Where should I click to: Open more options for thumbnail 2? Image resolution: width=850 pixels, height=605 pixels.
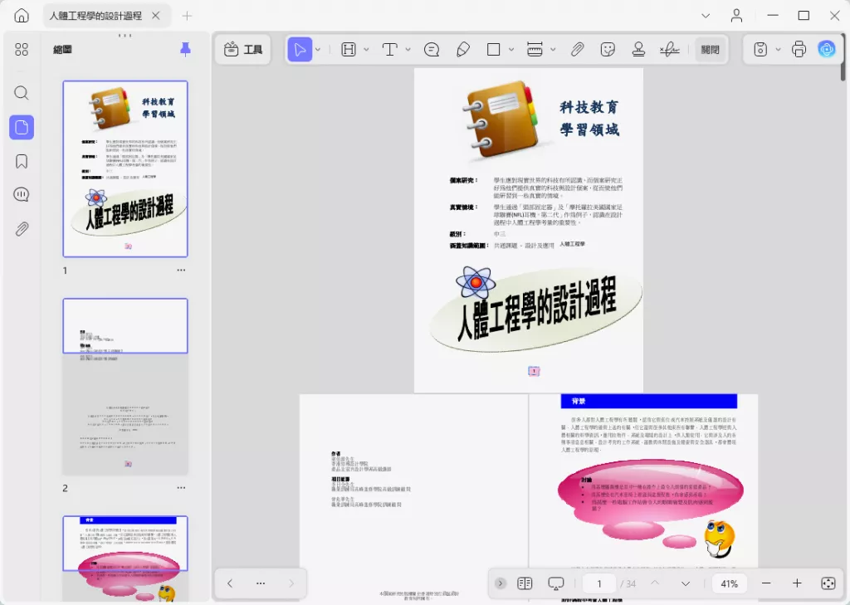tap(181, 487)
